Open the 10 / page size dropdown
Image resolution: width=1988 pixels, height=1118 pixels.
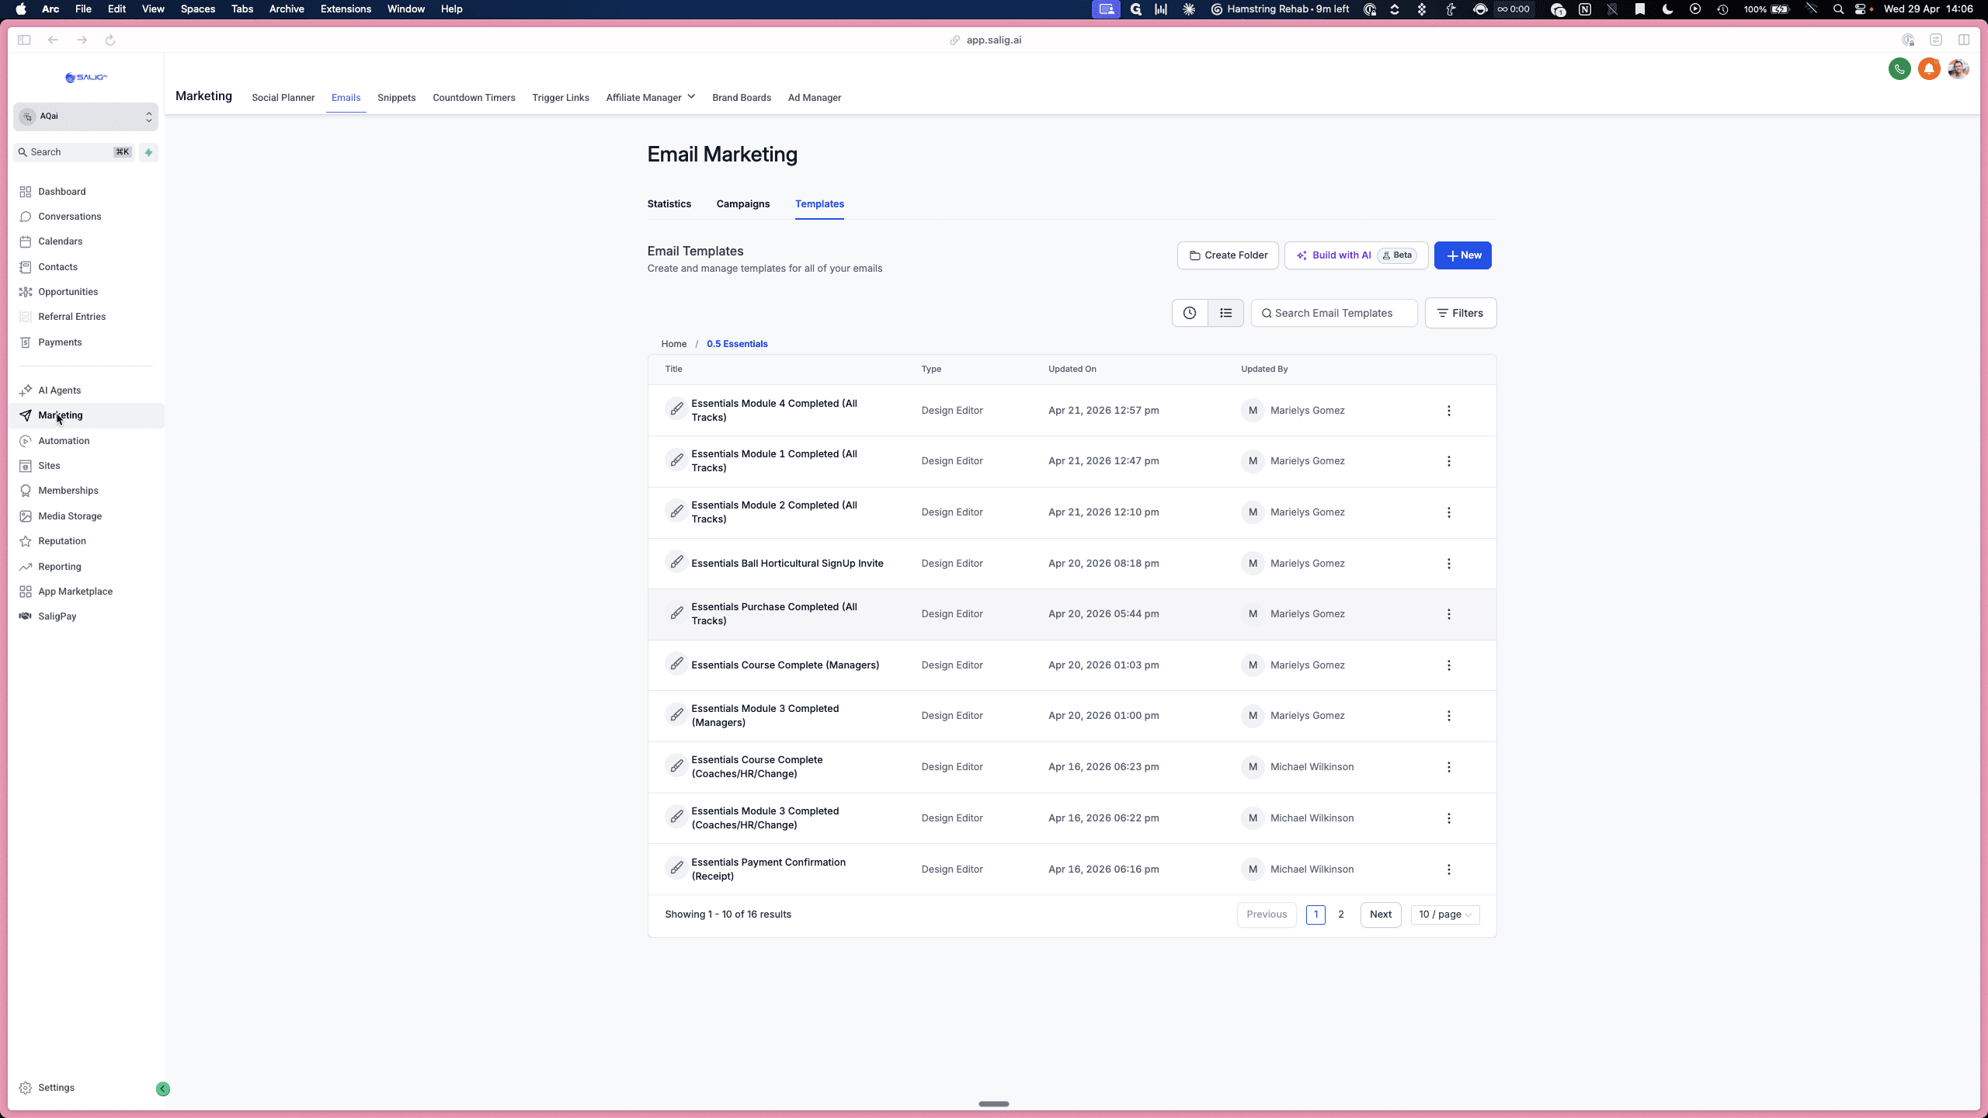(x=1444, y=914)
